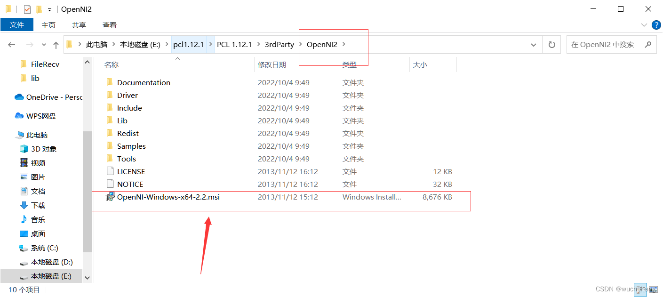Click the navigation pane scroll-up arrow
This screenshot has height=297, width=663.
pos(87,61)
